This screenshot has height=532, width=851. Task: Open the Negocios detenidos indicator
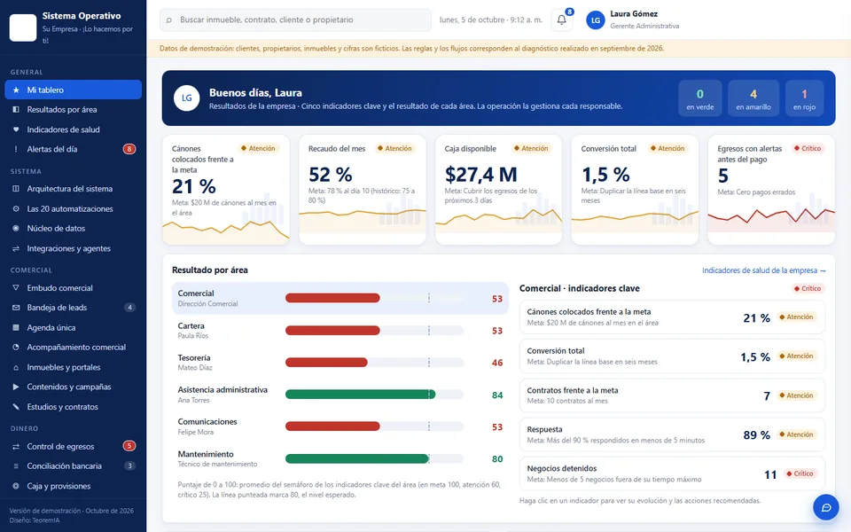672,473
